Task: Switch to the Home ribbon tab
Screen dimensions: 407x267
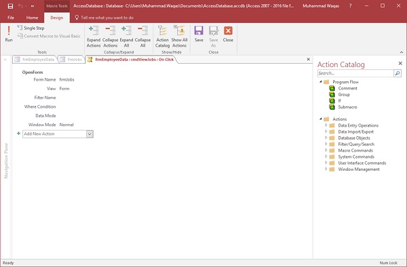Action: click(32, 18)
